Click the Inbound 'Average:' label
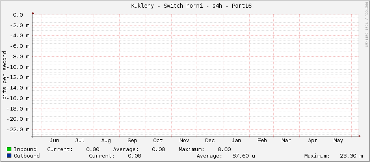Image resolution: width=370 pixels, height=162 pixels. 126,149
